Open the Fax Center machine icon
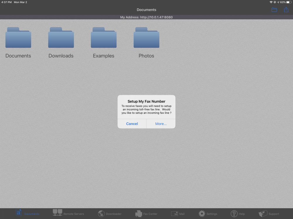Image resolution: width=293 pixels, height=219 pixels. tap(139, 214)
